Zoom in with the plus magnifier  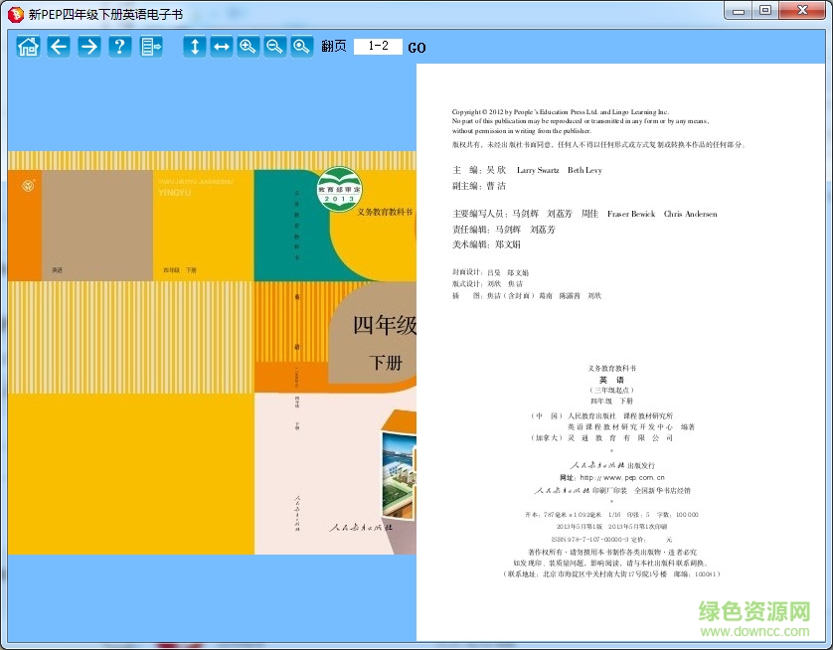249,46
